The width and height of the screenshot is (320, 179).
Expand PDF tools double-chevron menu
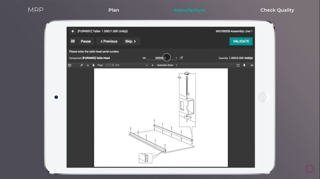click(252, 65)
